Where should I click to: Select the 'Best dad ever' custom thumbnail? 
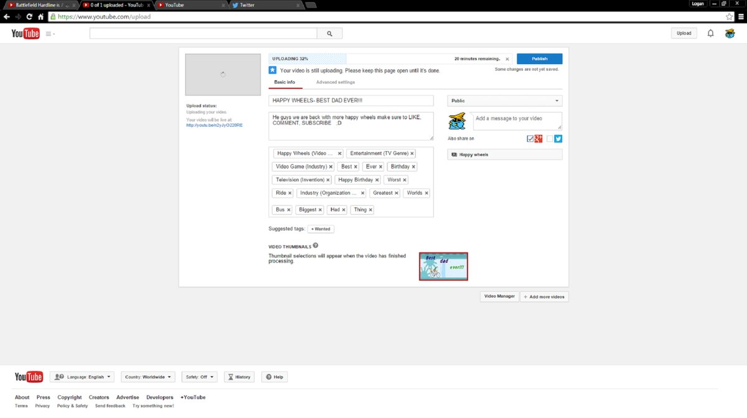point(443,266)
